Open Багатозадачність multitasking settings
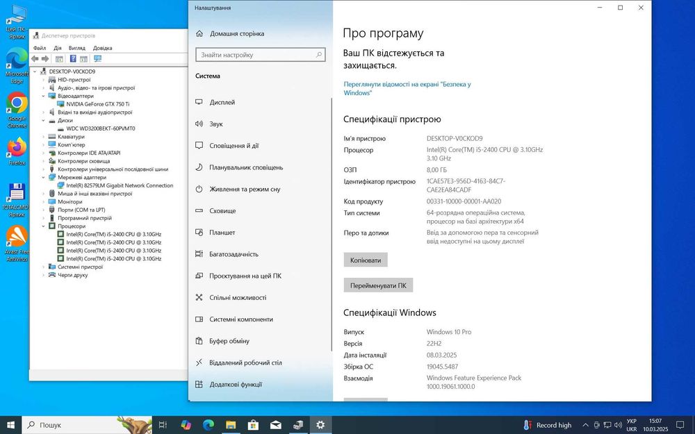The width and height of the screenshot is (695, 434). pos(260,254)
